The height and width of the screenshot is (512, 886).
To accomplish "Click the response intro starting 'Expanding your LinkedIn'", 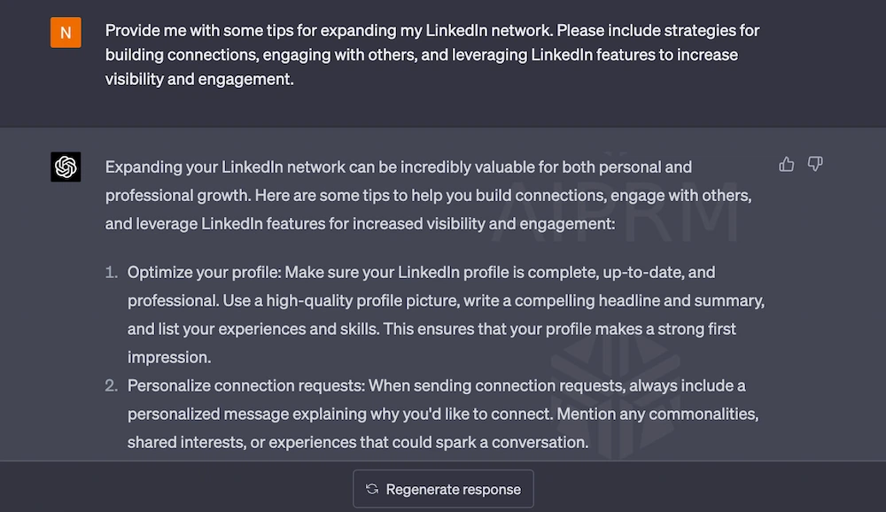I will 428,195.
